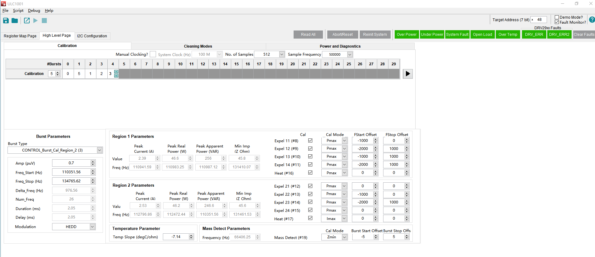This screenshot has width=595, height=257.
Task: Click the Clear Faults button
Action: pos(584,35)
